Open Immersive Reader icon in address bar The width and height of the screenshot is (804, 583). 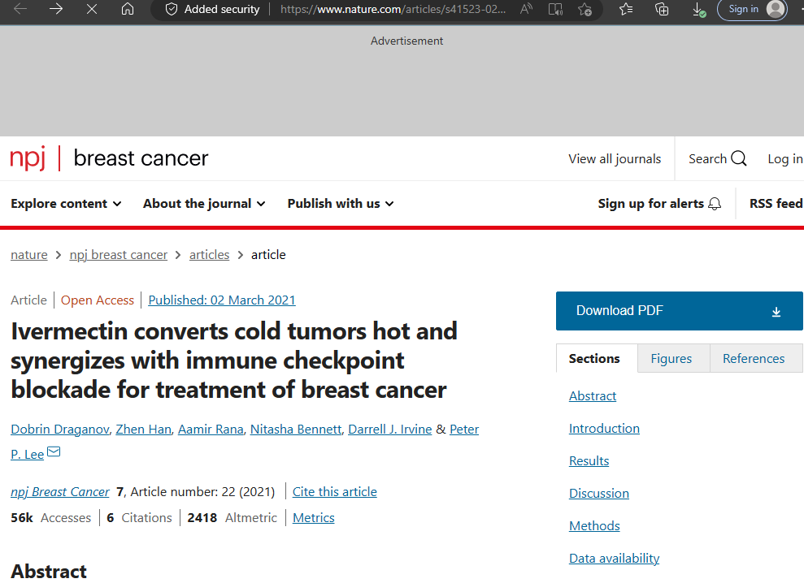tap(555, 9)
